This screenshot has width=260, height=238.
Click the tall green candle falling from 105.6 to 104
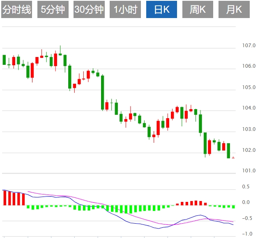point(103,92)
